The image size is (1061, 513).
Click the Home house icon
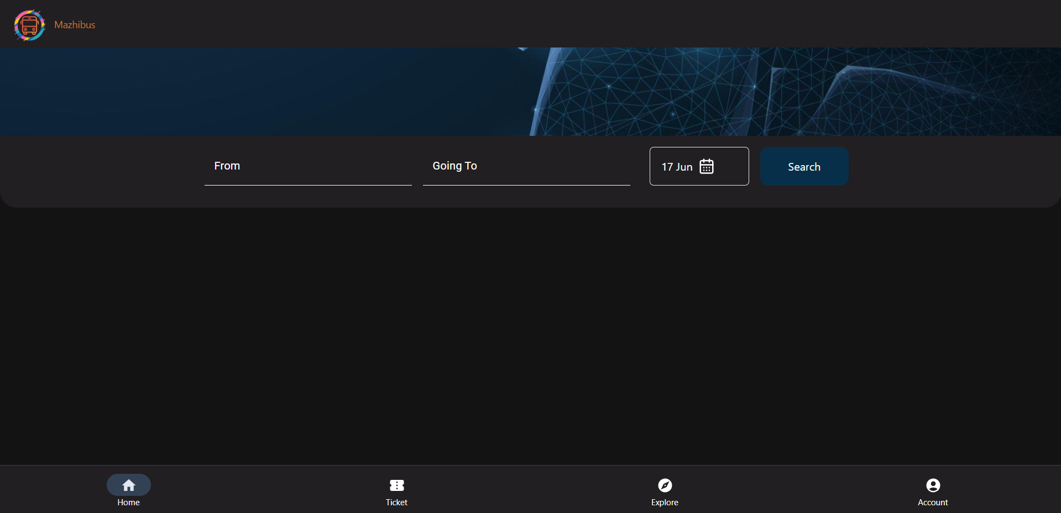point(128,485)
